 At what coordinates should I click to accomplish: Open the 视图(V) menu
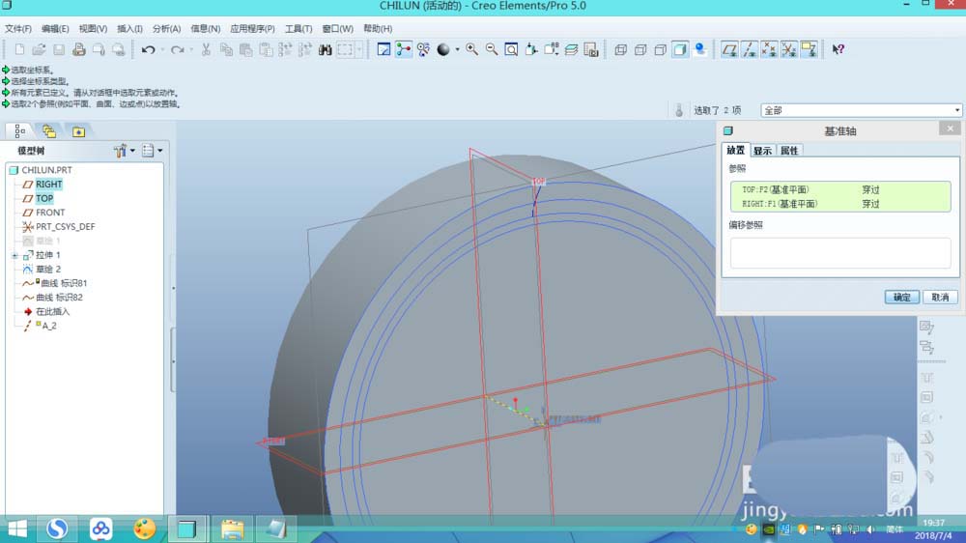point(93,28)
